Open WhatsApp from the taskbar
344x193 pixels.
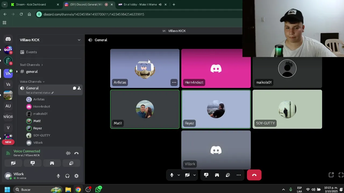pos(98,190)
